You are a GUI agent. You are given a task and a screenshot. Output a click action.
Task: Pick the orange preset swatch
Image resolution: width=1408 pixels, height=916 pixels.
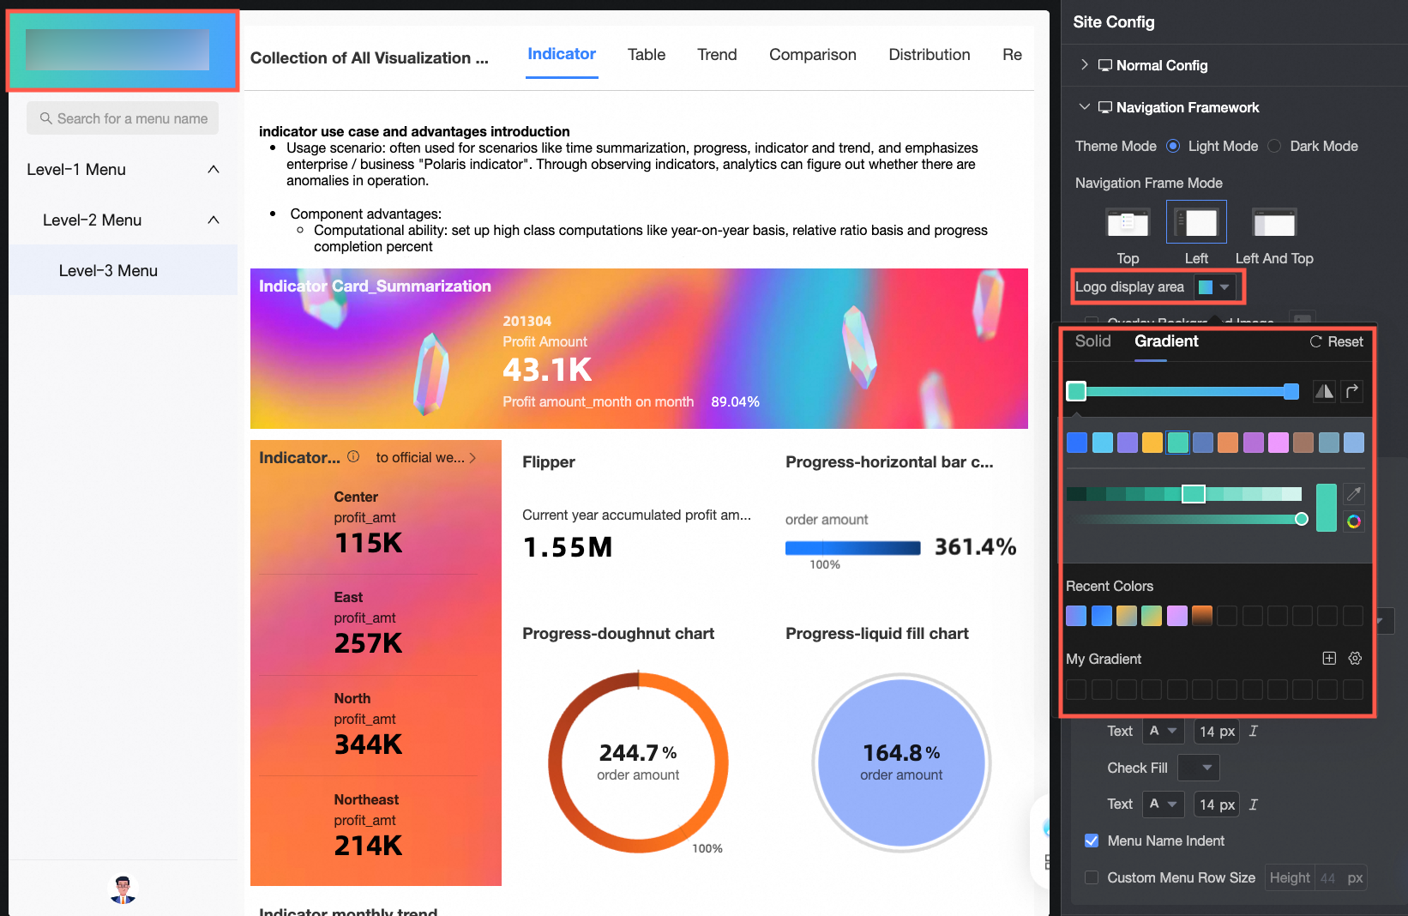click(1228, 443)
